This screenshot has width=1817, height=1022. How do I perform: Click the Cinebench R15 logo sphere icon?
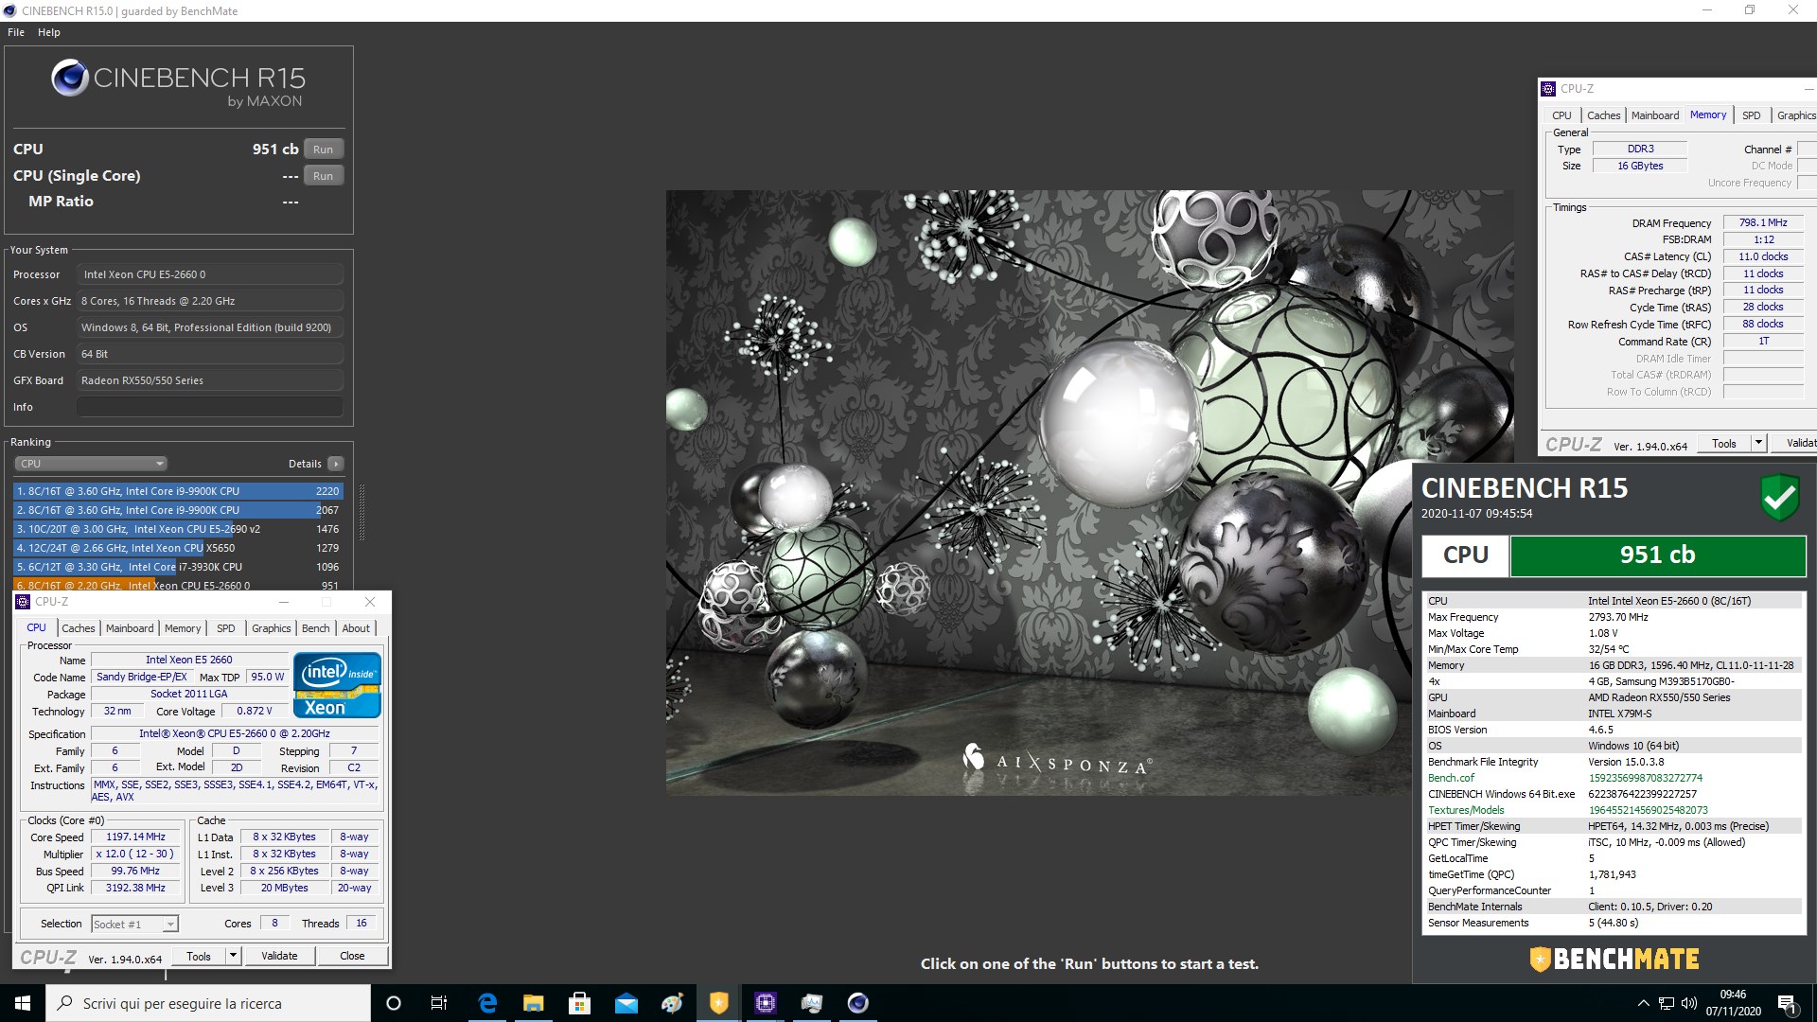(x=70, y=78)
